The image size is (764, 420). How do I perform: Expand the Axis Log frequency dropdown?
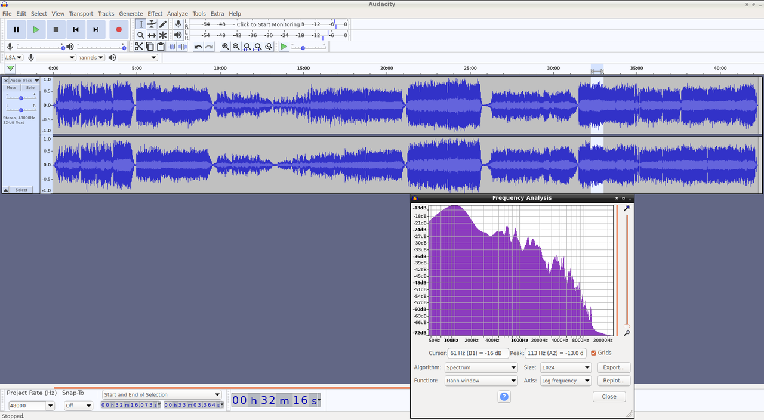point(565,381)
